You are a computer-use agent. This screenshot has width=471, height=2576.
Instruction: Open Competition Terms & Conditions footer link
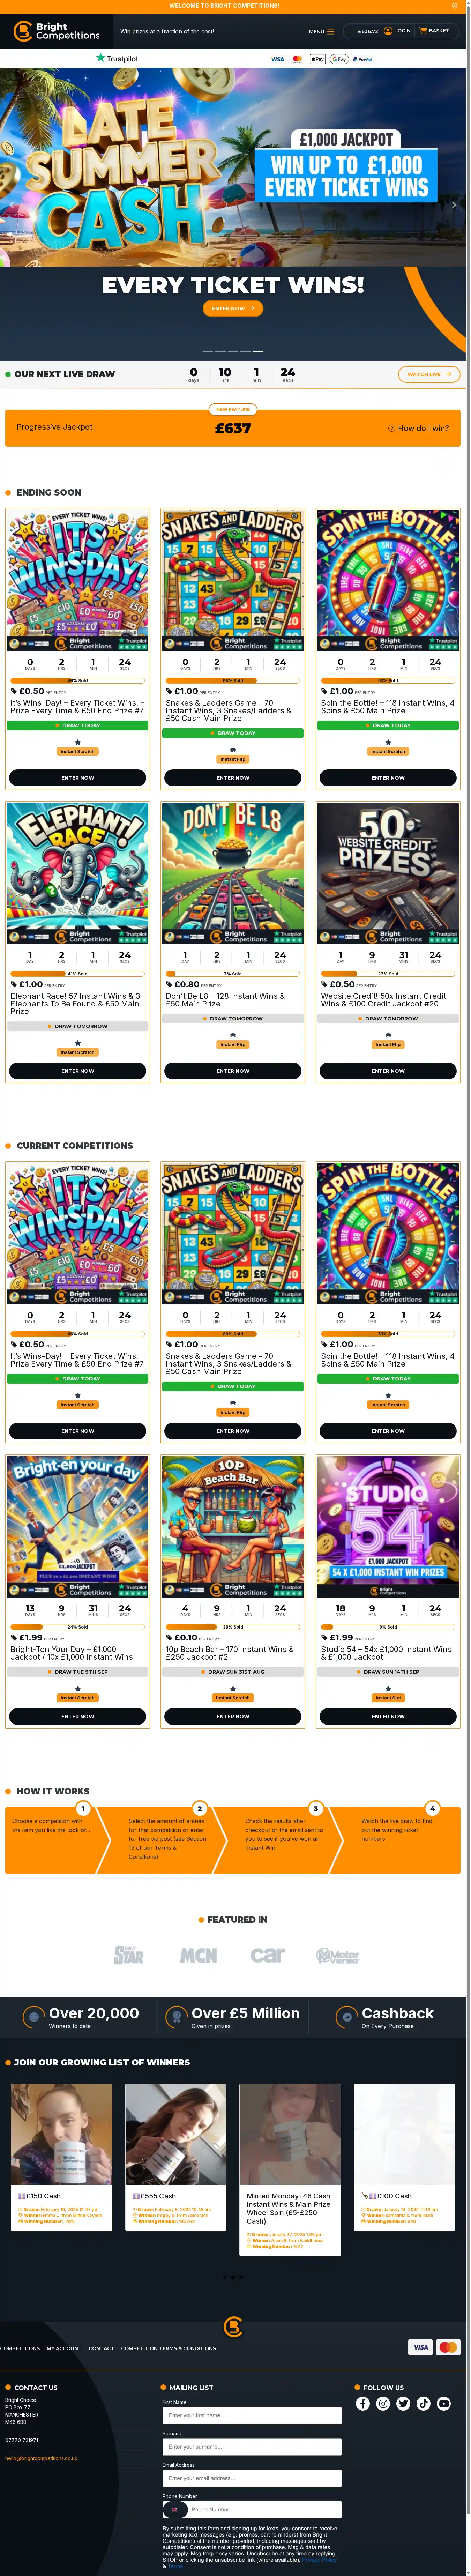(x=168, y=2348)
